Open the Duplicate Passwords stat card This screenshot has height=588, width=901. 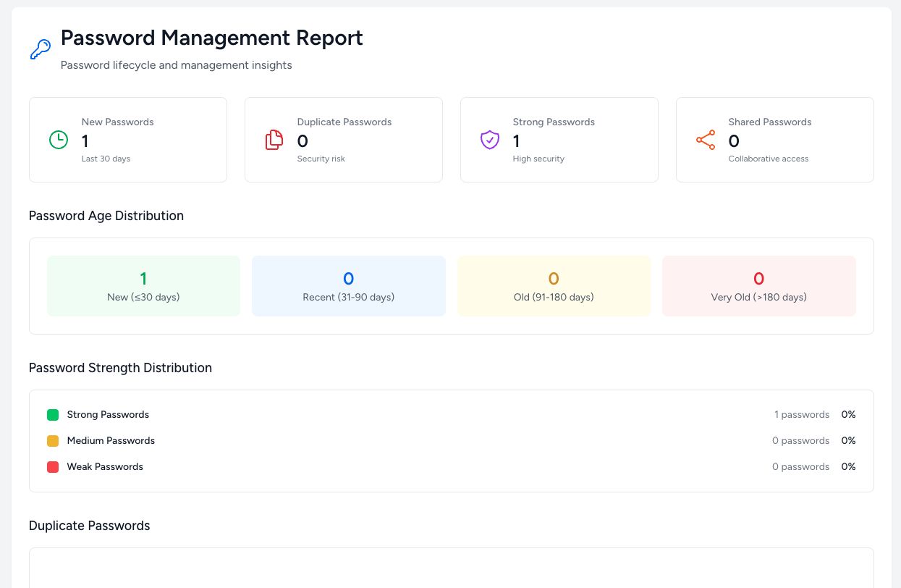pos(344,140)
